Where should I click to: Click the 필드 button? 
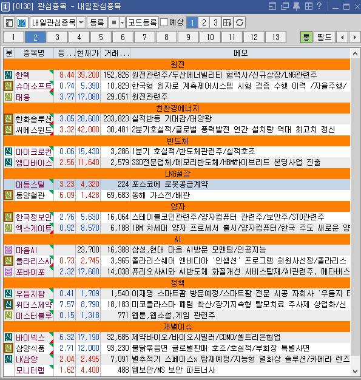[325, 37]
